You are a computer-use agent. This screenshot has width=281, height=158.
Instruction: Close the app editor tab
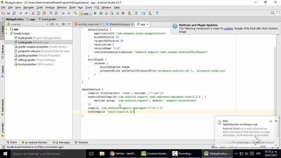(x=148, y=24)
